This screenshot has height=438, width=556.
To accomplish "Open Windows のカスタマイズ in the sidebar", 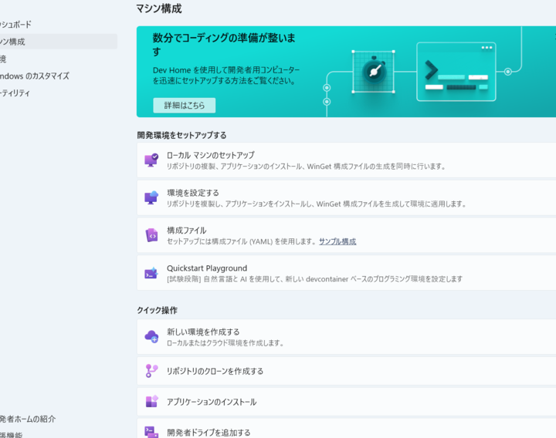I will click(x=35, y=76).
